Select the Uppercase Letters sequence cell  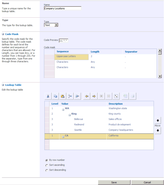[71, 57]
